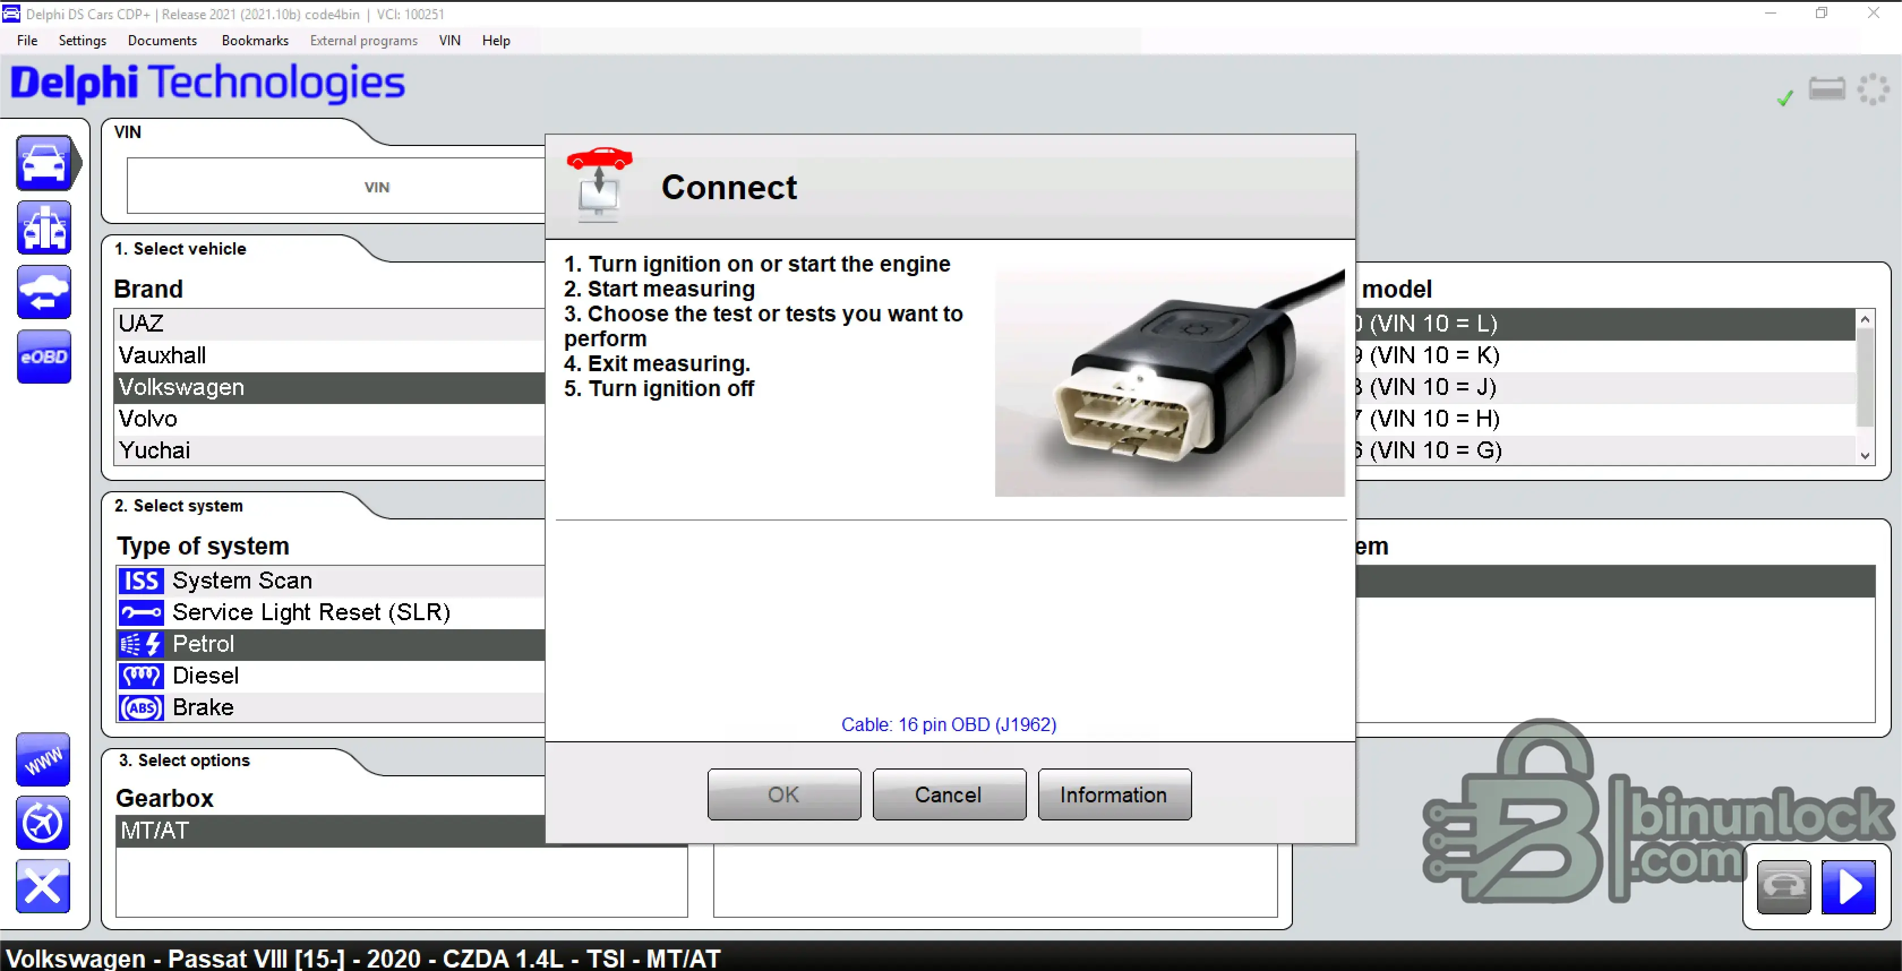The width and height of the screenshot is (1902, 971).
Task: Restore down the Delphi window
Action: [x=1822, y=13]
